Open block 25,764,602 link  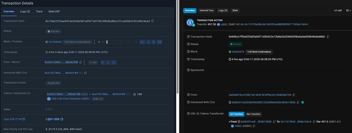pyautogui.click(x=55, y=42)
